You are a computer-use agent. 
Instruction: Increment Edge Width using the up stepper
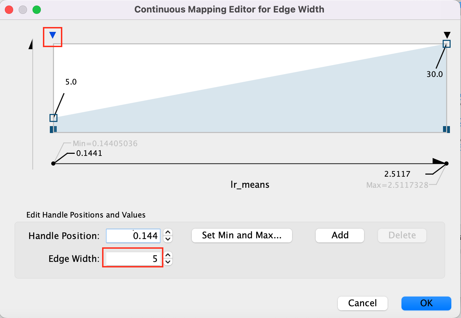168,255
